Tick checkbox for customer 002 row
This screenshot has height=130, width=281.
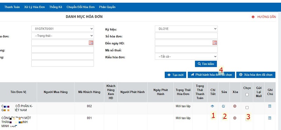coord(247,108)
